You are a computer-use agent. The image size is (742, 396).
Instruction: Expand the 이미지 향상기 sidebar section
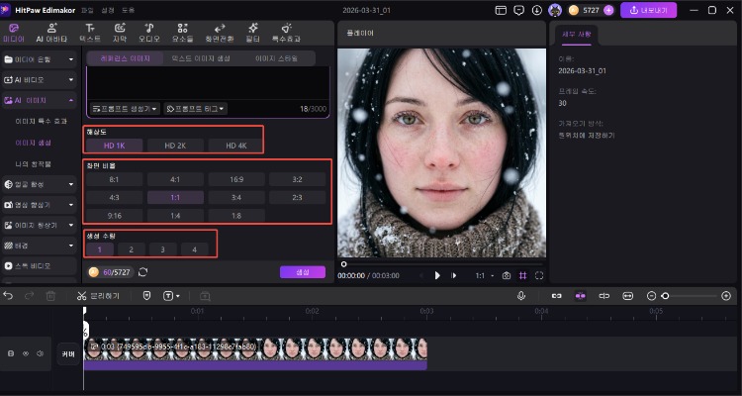tap(40, 225)
